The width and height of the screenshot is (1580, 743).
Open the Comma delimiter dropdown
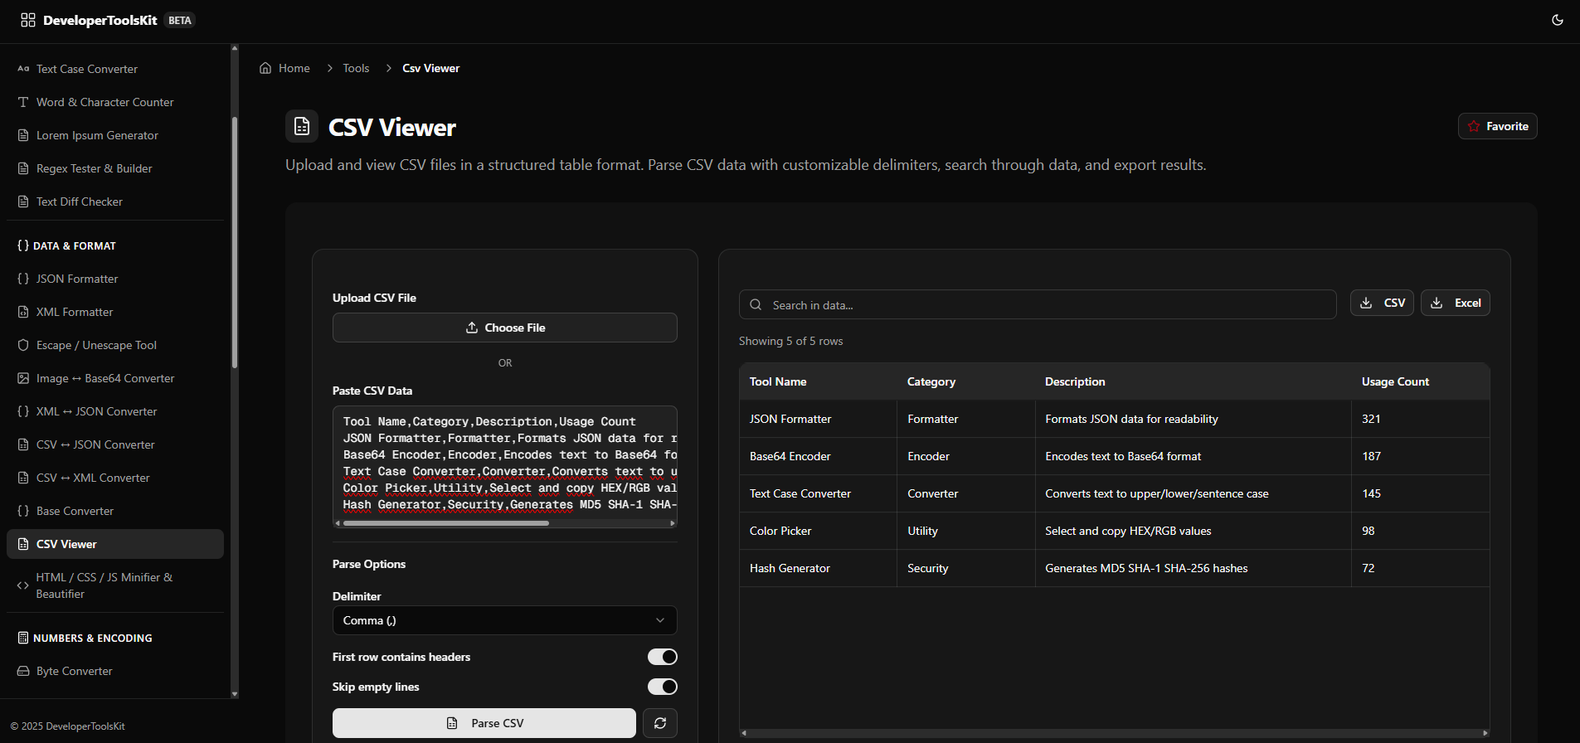pos(504,620)
